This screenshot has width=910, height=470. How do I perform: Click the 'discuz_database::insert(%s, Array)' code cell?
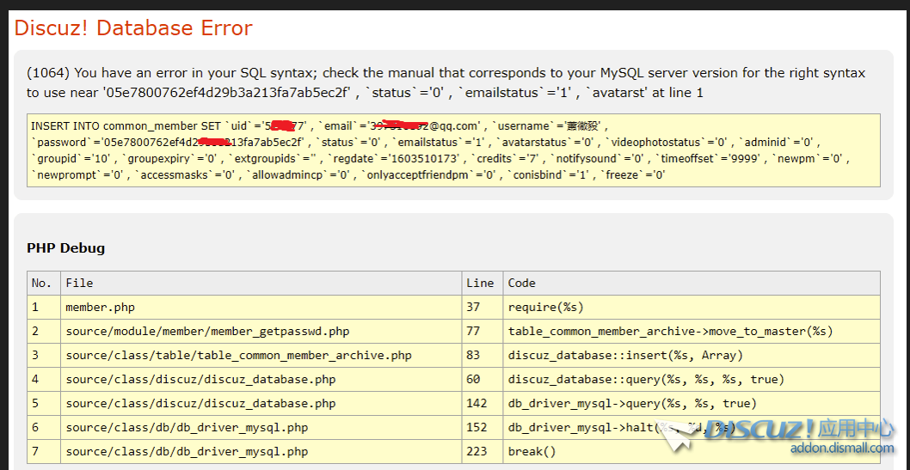tap(692, 355)
